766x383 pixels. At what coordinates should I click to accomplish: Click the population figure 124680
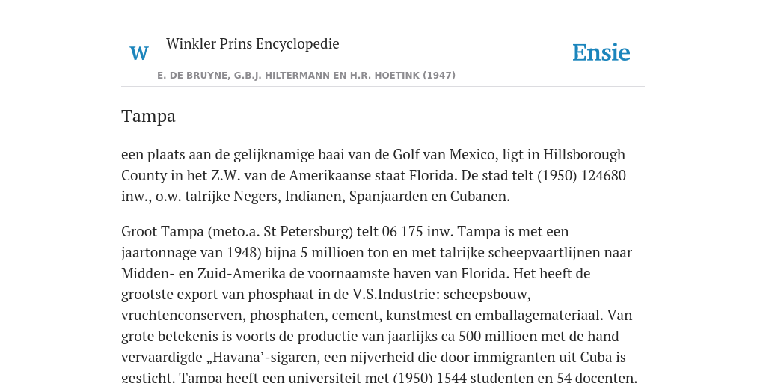[x=604, y=175]
